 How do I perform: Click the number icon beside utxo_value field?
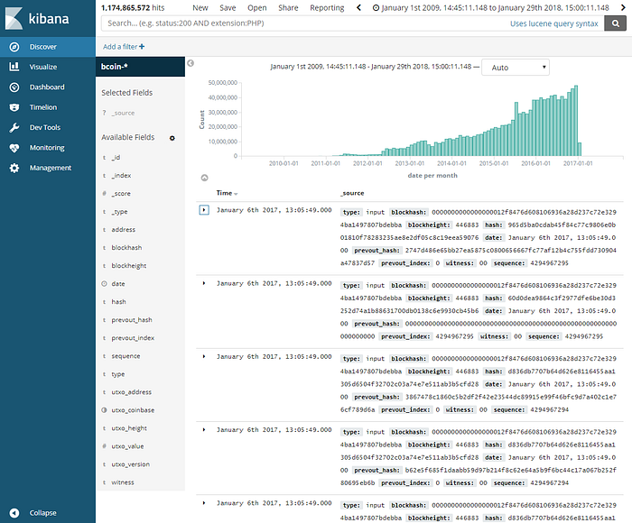coord(104,446)
